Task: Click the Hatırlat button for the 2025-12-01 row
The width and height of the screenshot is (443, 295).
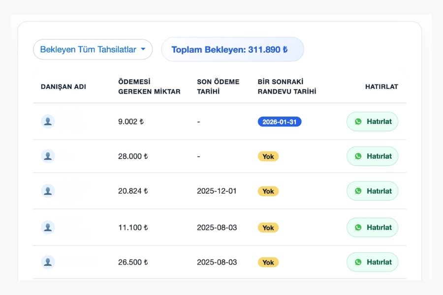Action: [x=372, y=191]
